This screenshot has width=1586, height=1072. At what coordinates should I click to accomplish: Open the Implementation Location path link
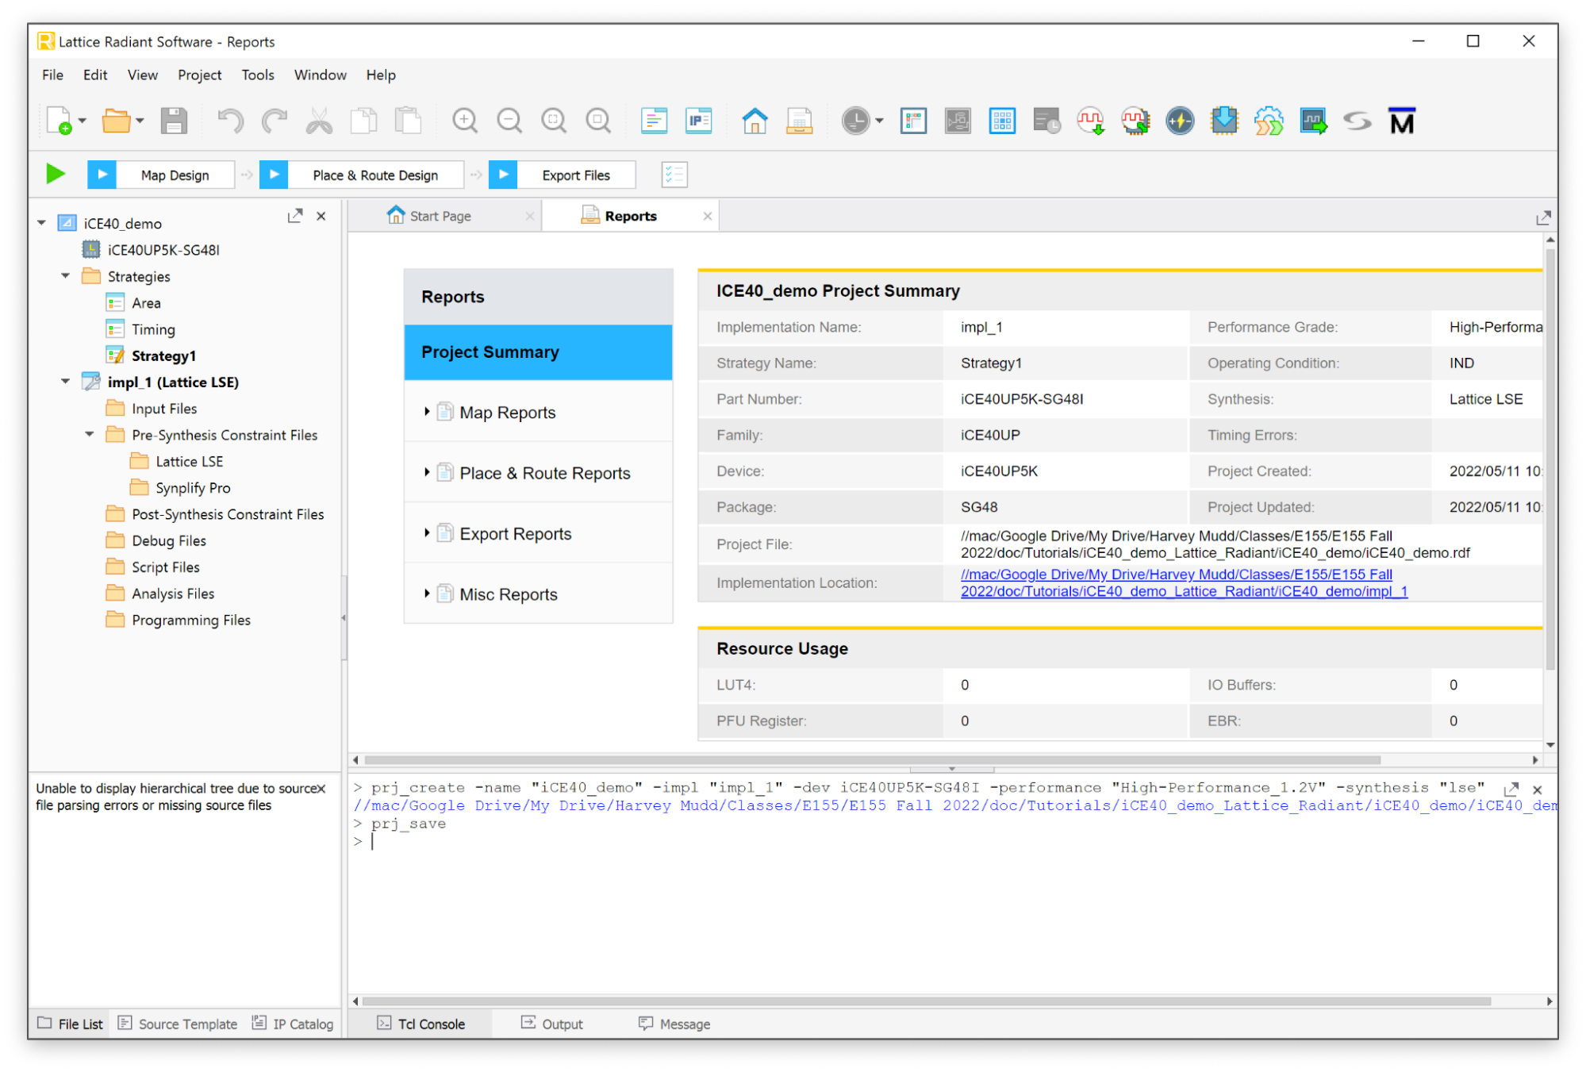coord(1184,582)
